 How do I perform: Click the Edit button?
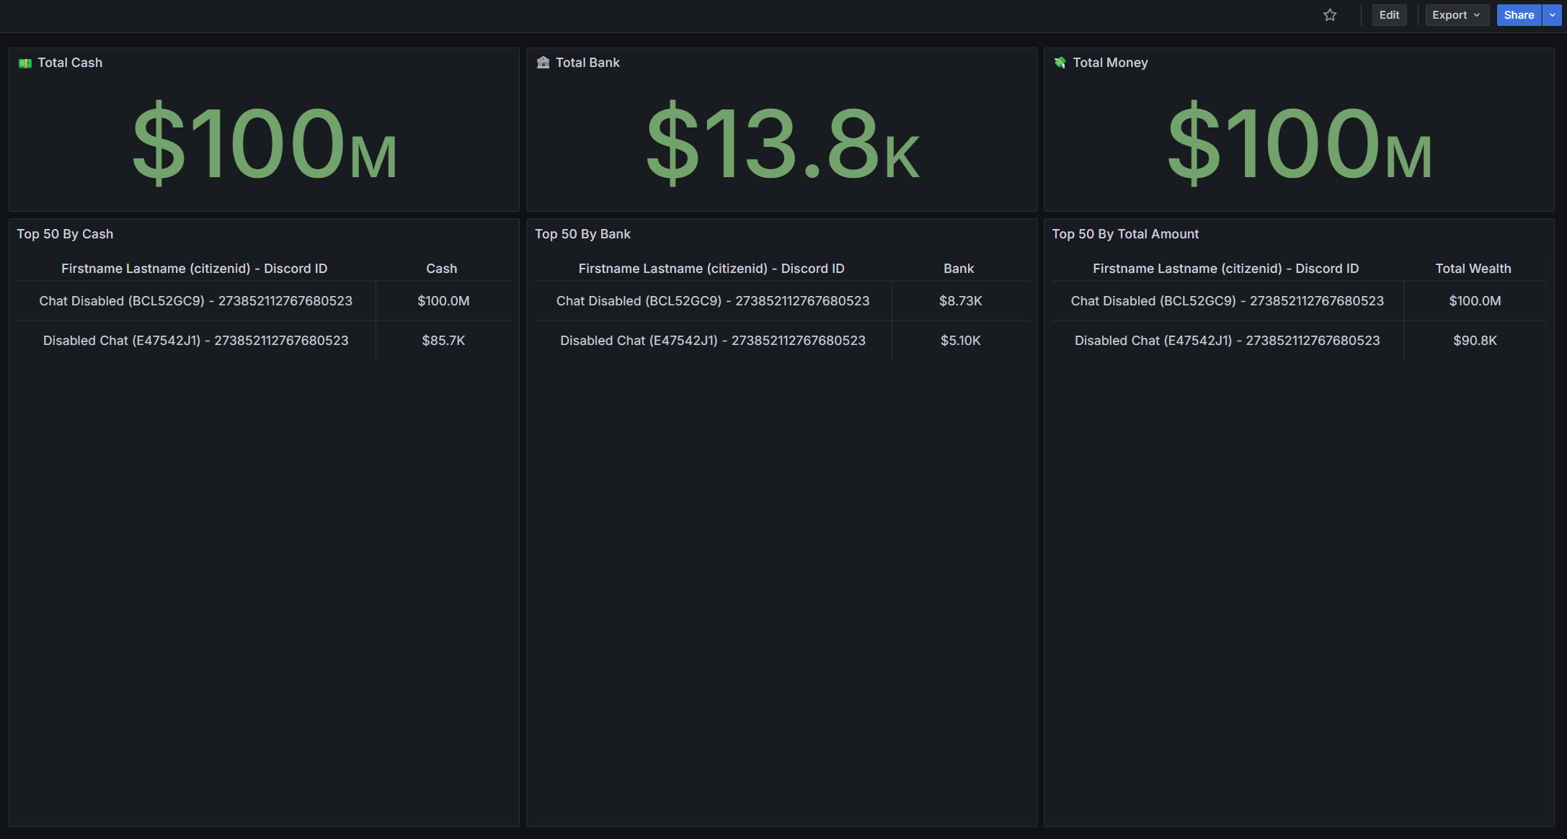tap(1388, 15)
